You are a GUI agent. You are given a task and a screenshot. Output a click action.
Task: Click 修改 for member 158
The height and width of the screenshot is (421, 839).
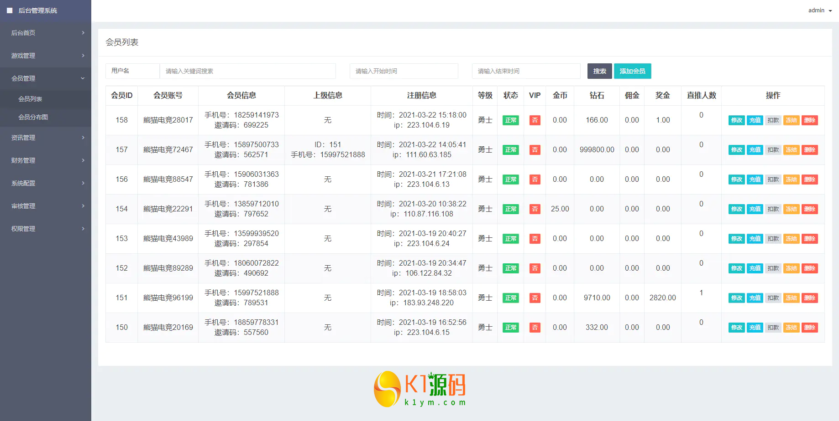point(736,120)
